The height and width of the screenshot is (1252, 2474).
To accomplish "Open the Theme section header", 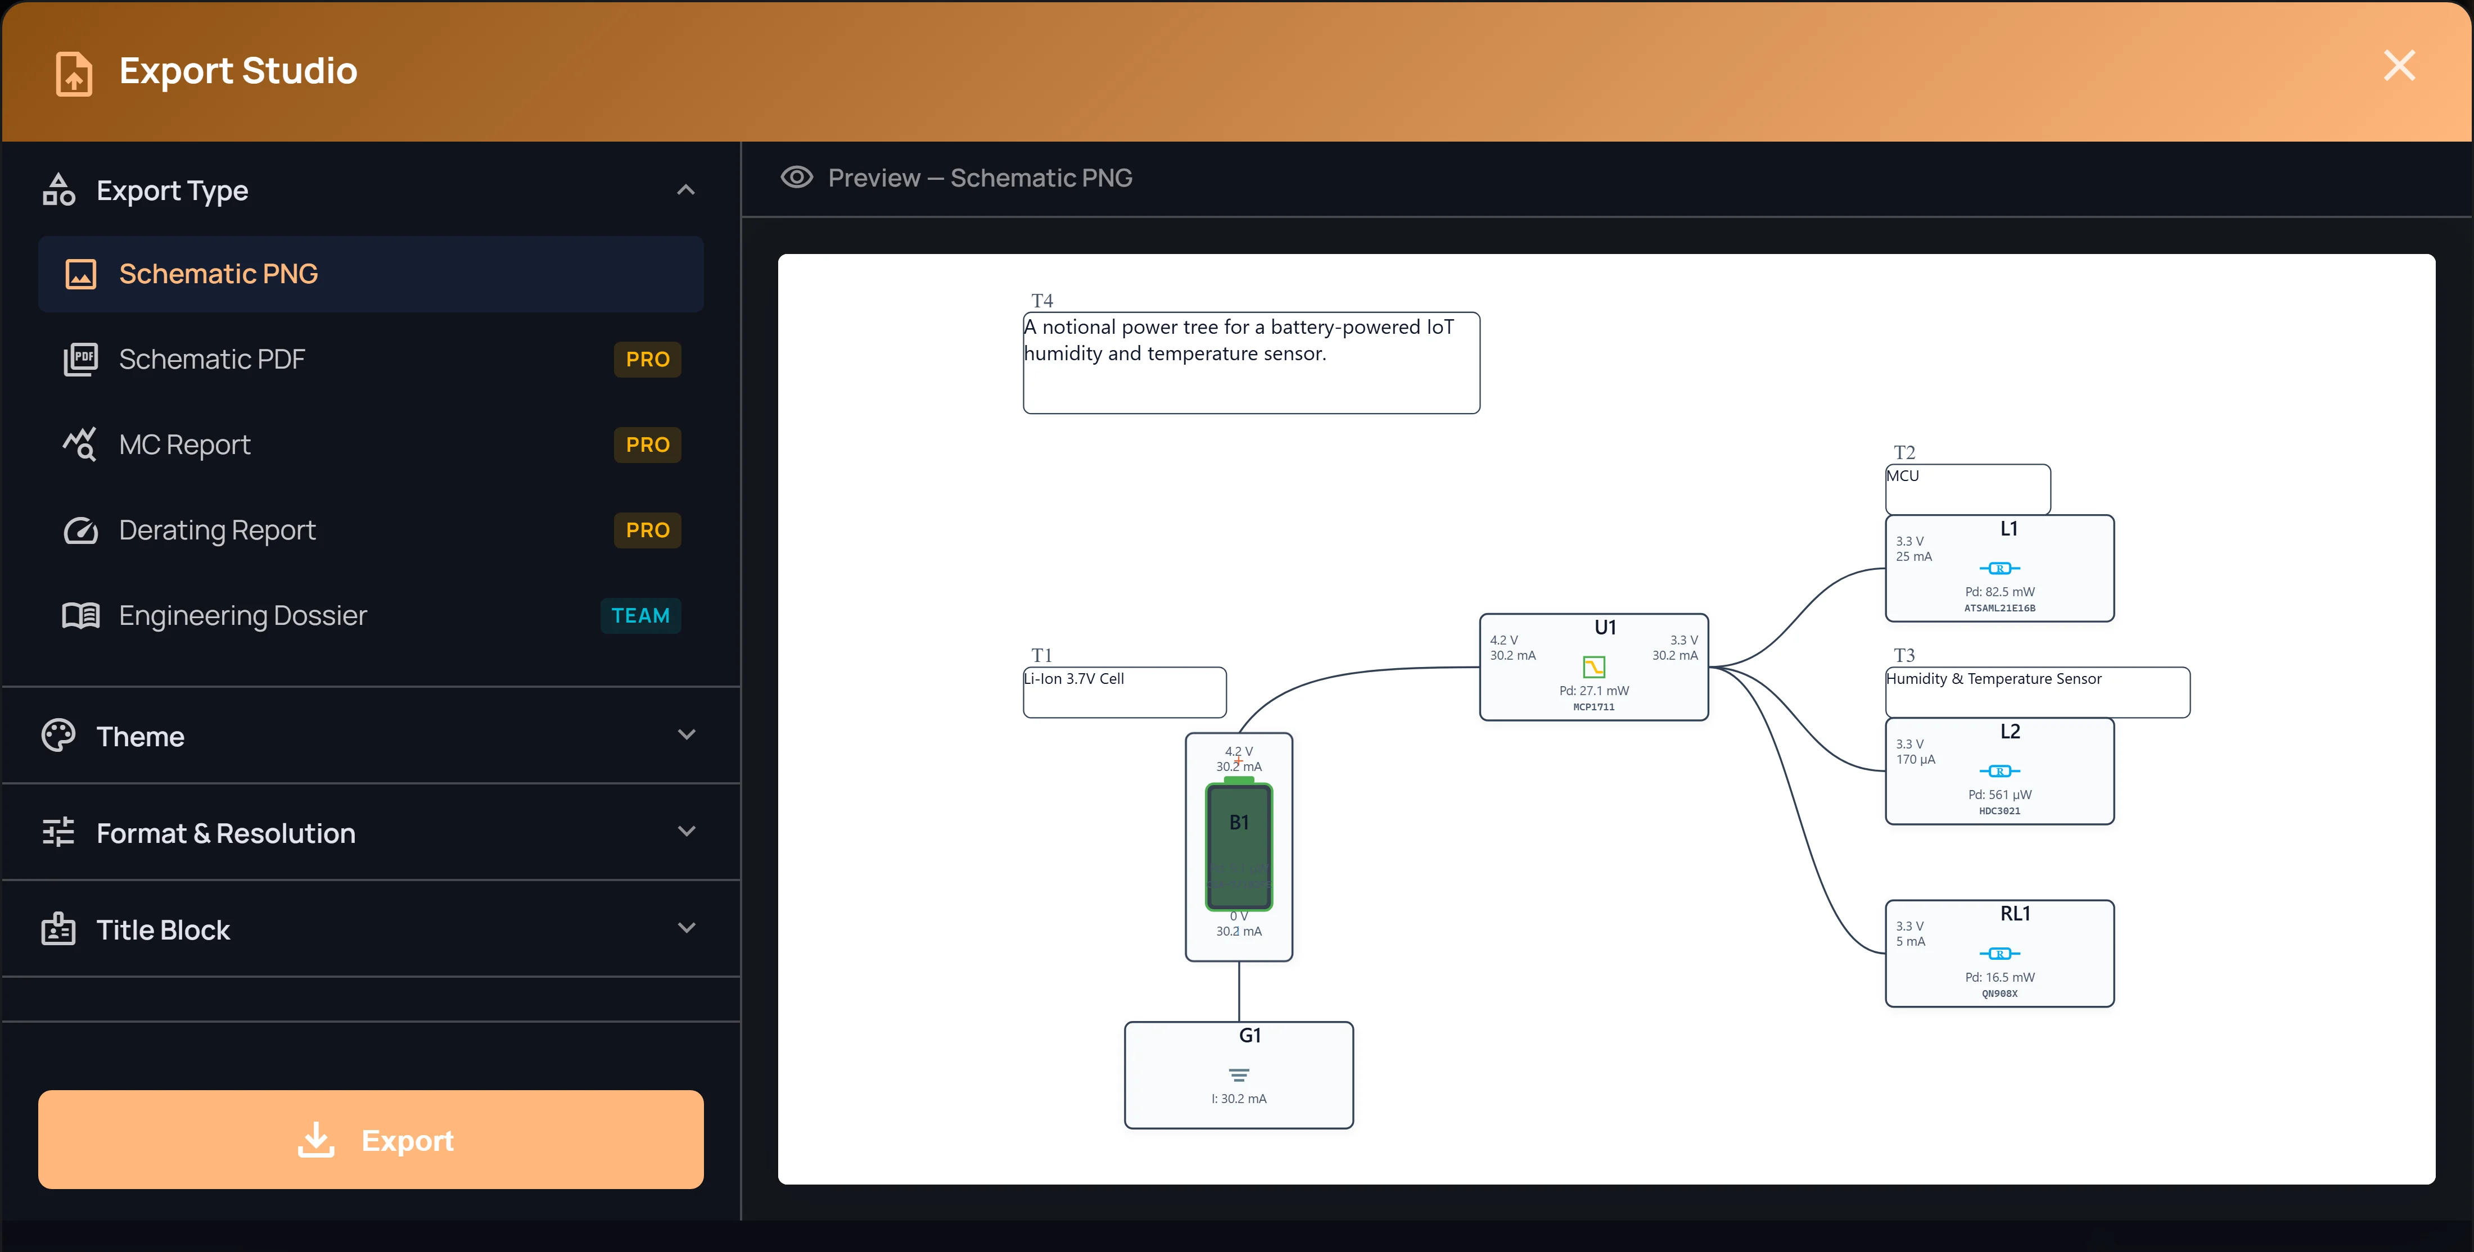I will coord(371,736).
